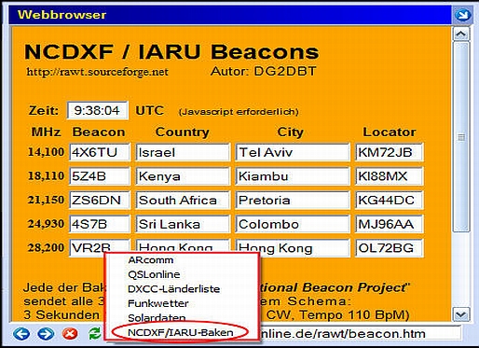Click locator field OL72BG
The width and height of the screenshot is (479, 348).
click(x=390, y=248)
